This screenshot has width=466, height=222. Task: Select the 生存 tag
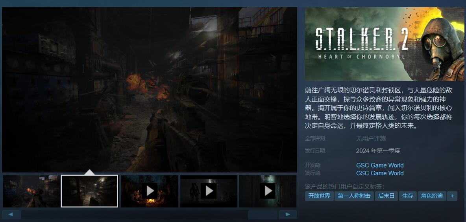[x=408, y=196]
